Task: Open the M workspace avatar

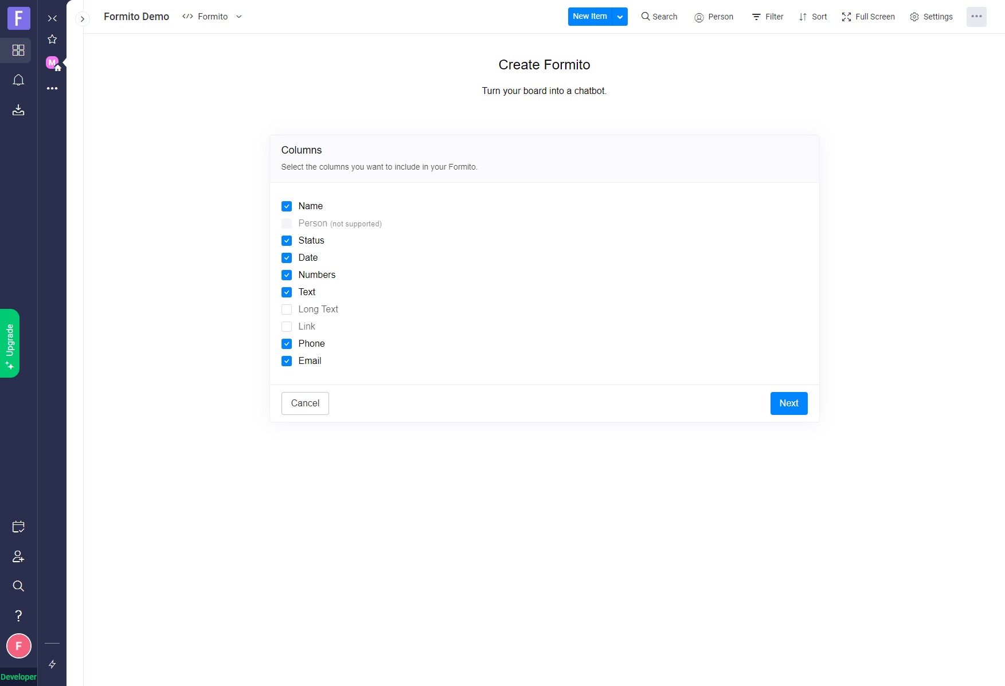Action: (x=52, y=62)
